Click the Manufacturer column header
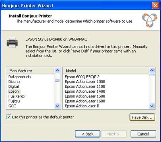161x142 pixels. (x=30, y=71)
